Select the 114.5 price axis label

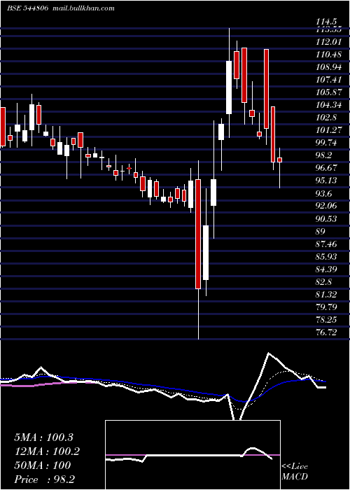(x=326, y=22)
